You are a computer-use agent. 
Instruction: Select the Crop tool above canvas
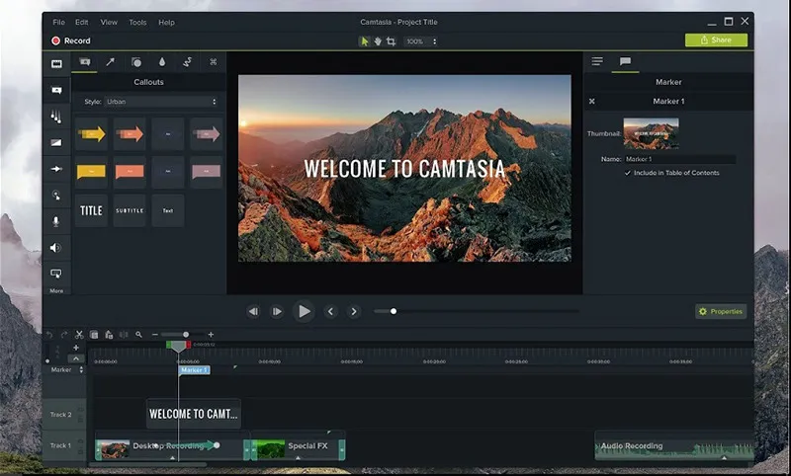[x=391, y=41]
